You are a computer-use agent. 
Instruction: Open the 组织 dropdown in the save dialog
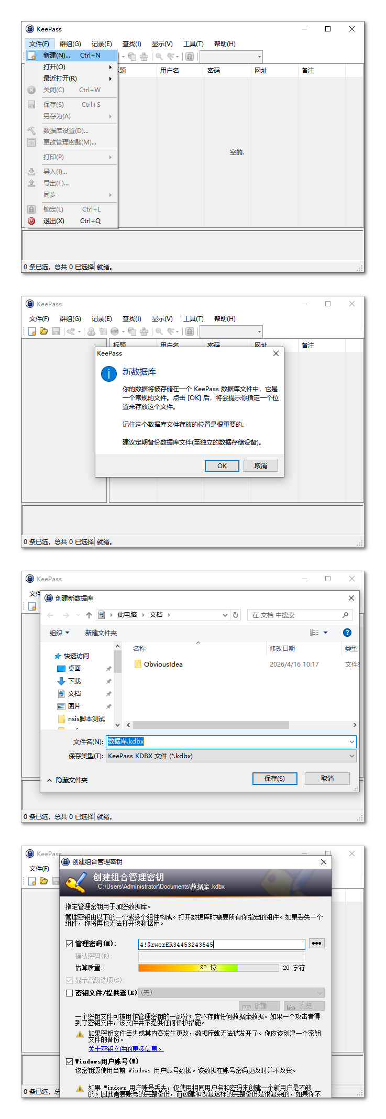tap(59, 633)
